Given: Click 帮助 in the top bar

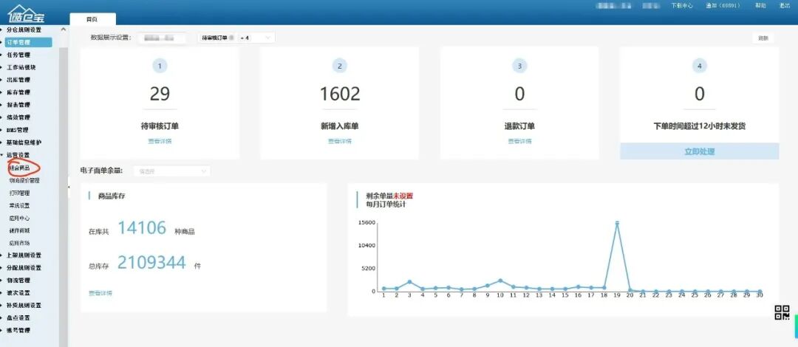Looking at the screenshot, I should [760, 6].
